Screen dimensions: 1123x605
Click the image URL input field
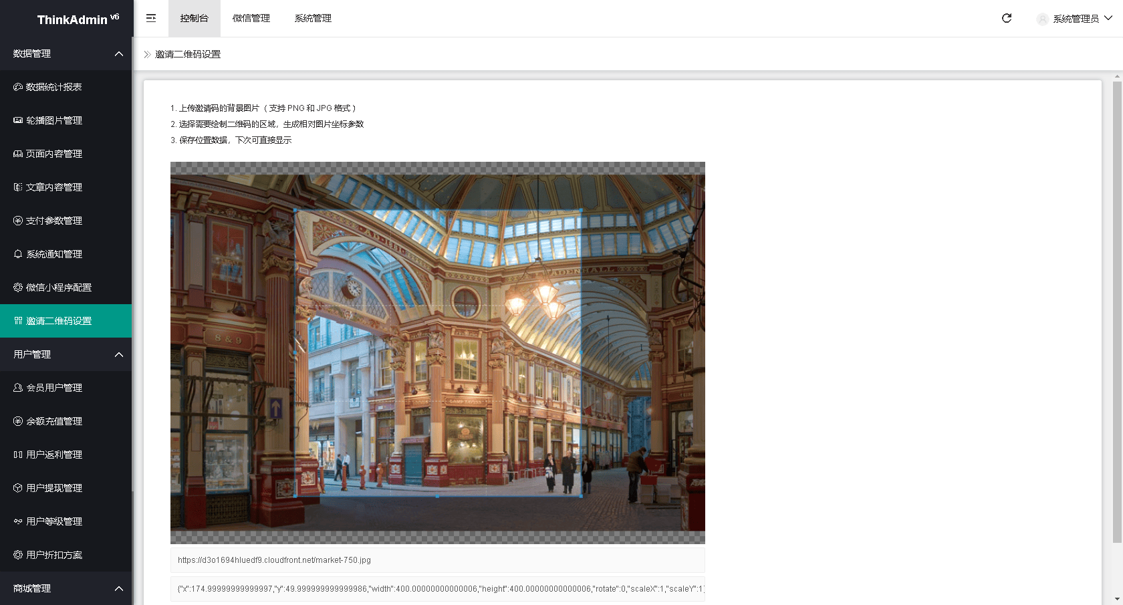pyautogui.click(x=437, y=560)
